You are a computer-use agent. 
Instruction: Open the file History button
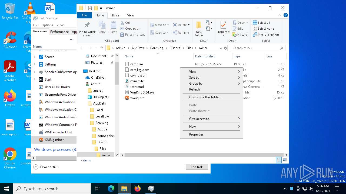(240, 34)
